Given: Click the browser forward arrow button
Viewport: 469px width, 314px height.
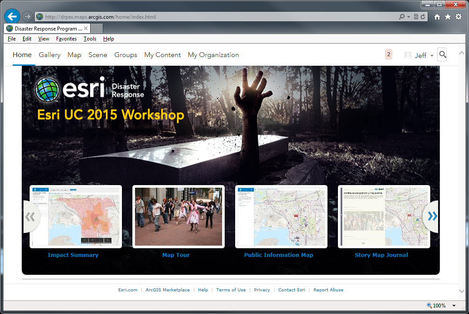Looking at the screenshot, I should (27, 17).
